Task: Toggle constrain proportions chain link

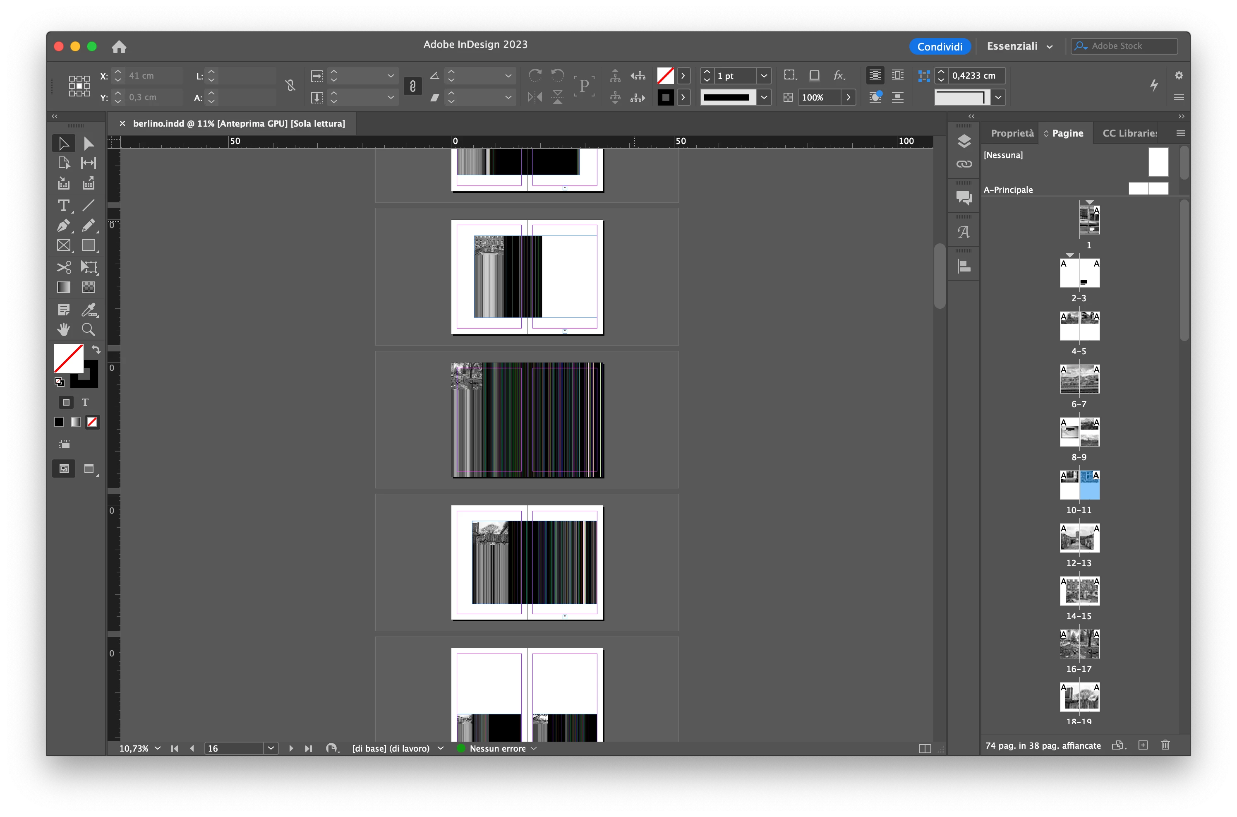Action: coord(412,86)
